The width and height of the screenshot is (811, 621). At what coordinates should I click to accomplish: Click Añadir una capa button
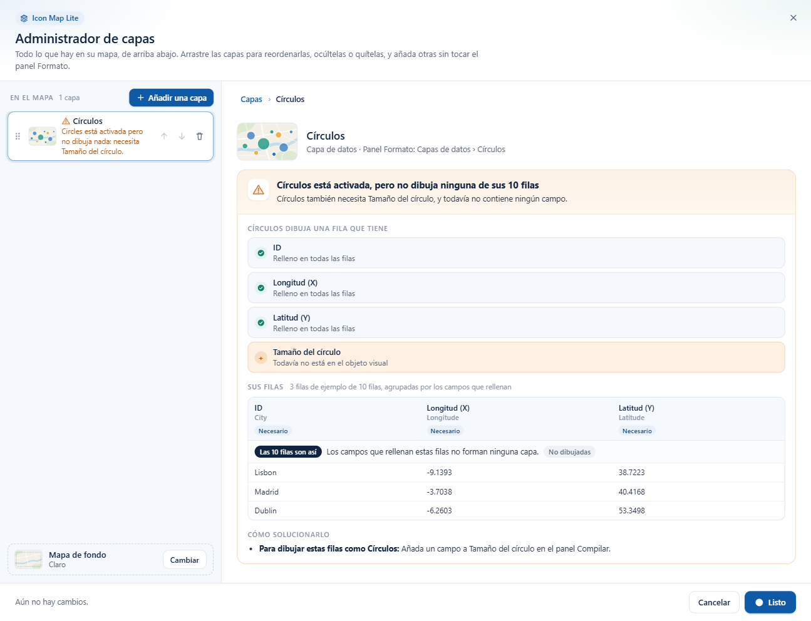(172, 98)
